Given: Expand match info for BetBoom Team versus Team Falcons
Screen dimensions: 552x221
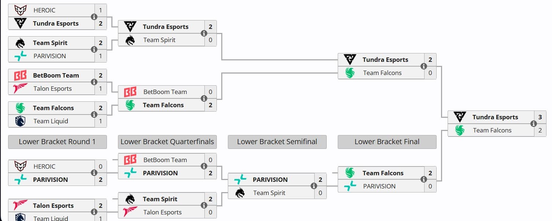Looking at the screenshot, I should pyautogui.click(x=204, y=98).
